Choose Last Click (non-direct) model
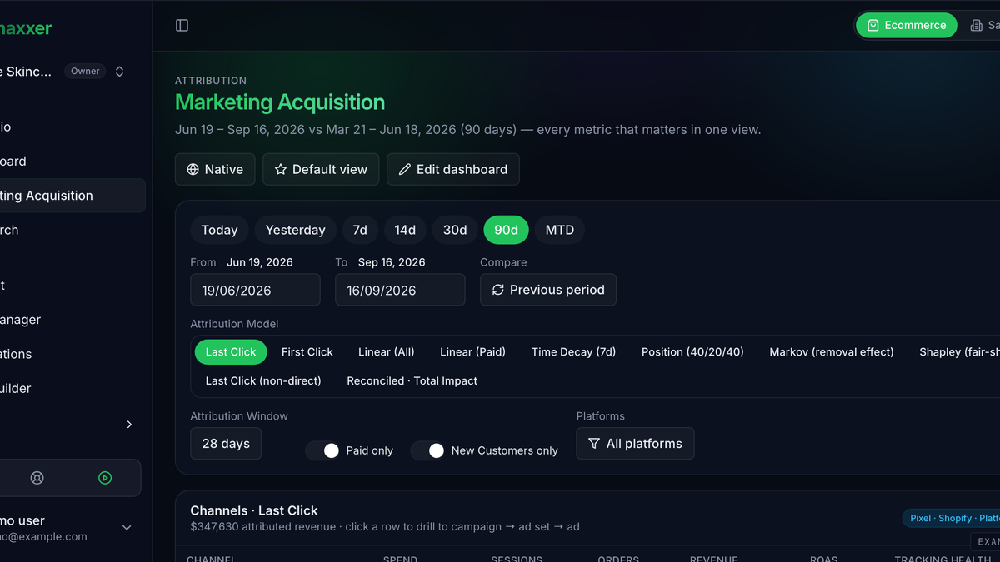Viewport: 1000px width, 562px height. tap(263, 380)
